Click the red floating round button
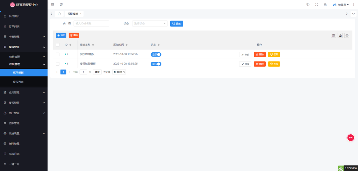 coord(350,137)
